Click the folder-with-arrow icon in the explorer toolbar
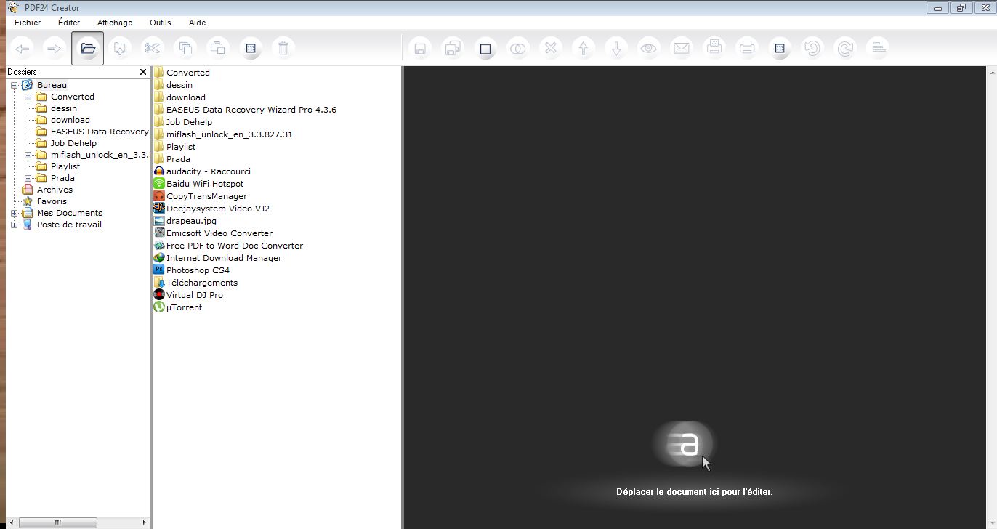 120,49
